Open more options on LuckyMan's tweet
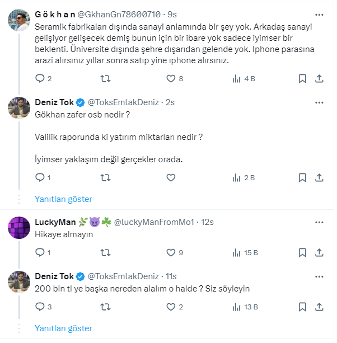Viewport: 337px width, 343px height. coord(319,222)
